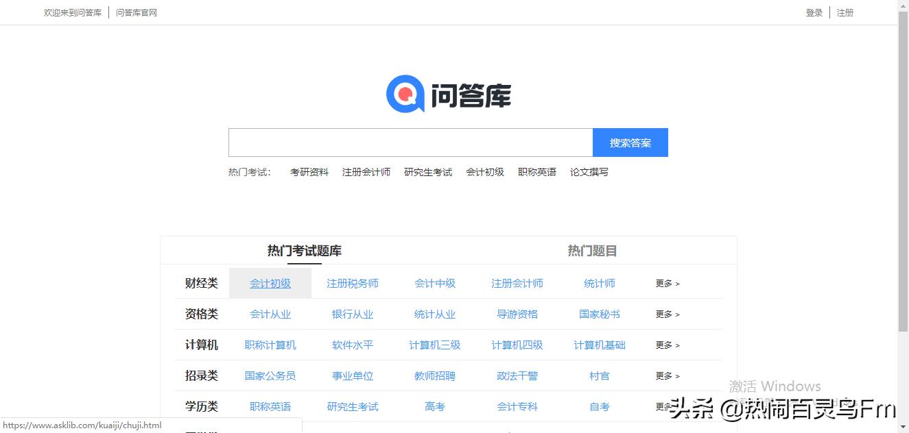The image size is (909, 433).
Task: Click the 搜索答案 search button
Action: click(630, 142)
